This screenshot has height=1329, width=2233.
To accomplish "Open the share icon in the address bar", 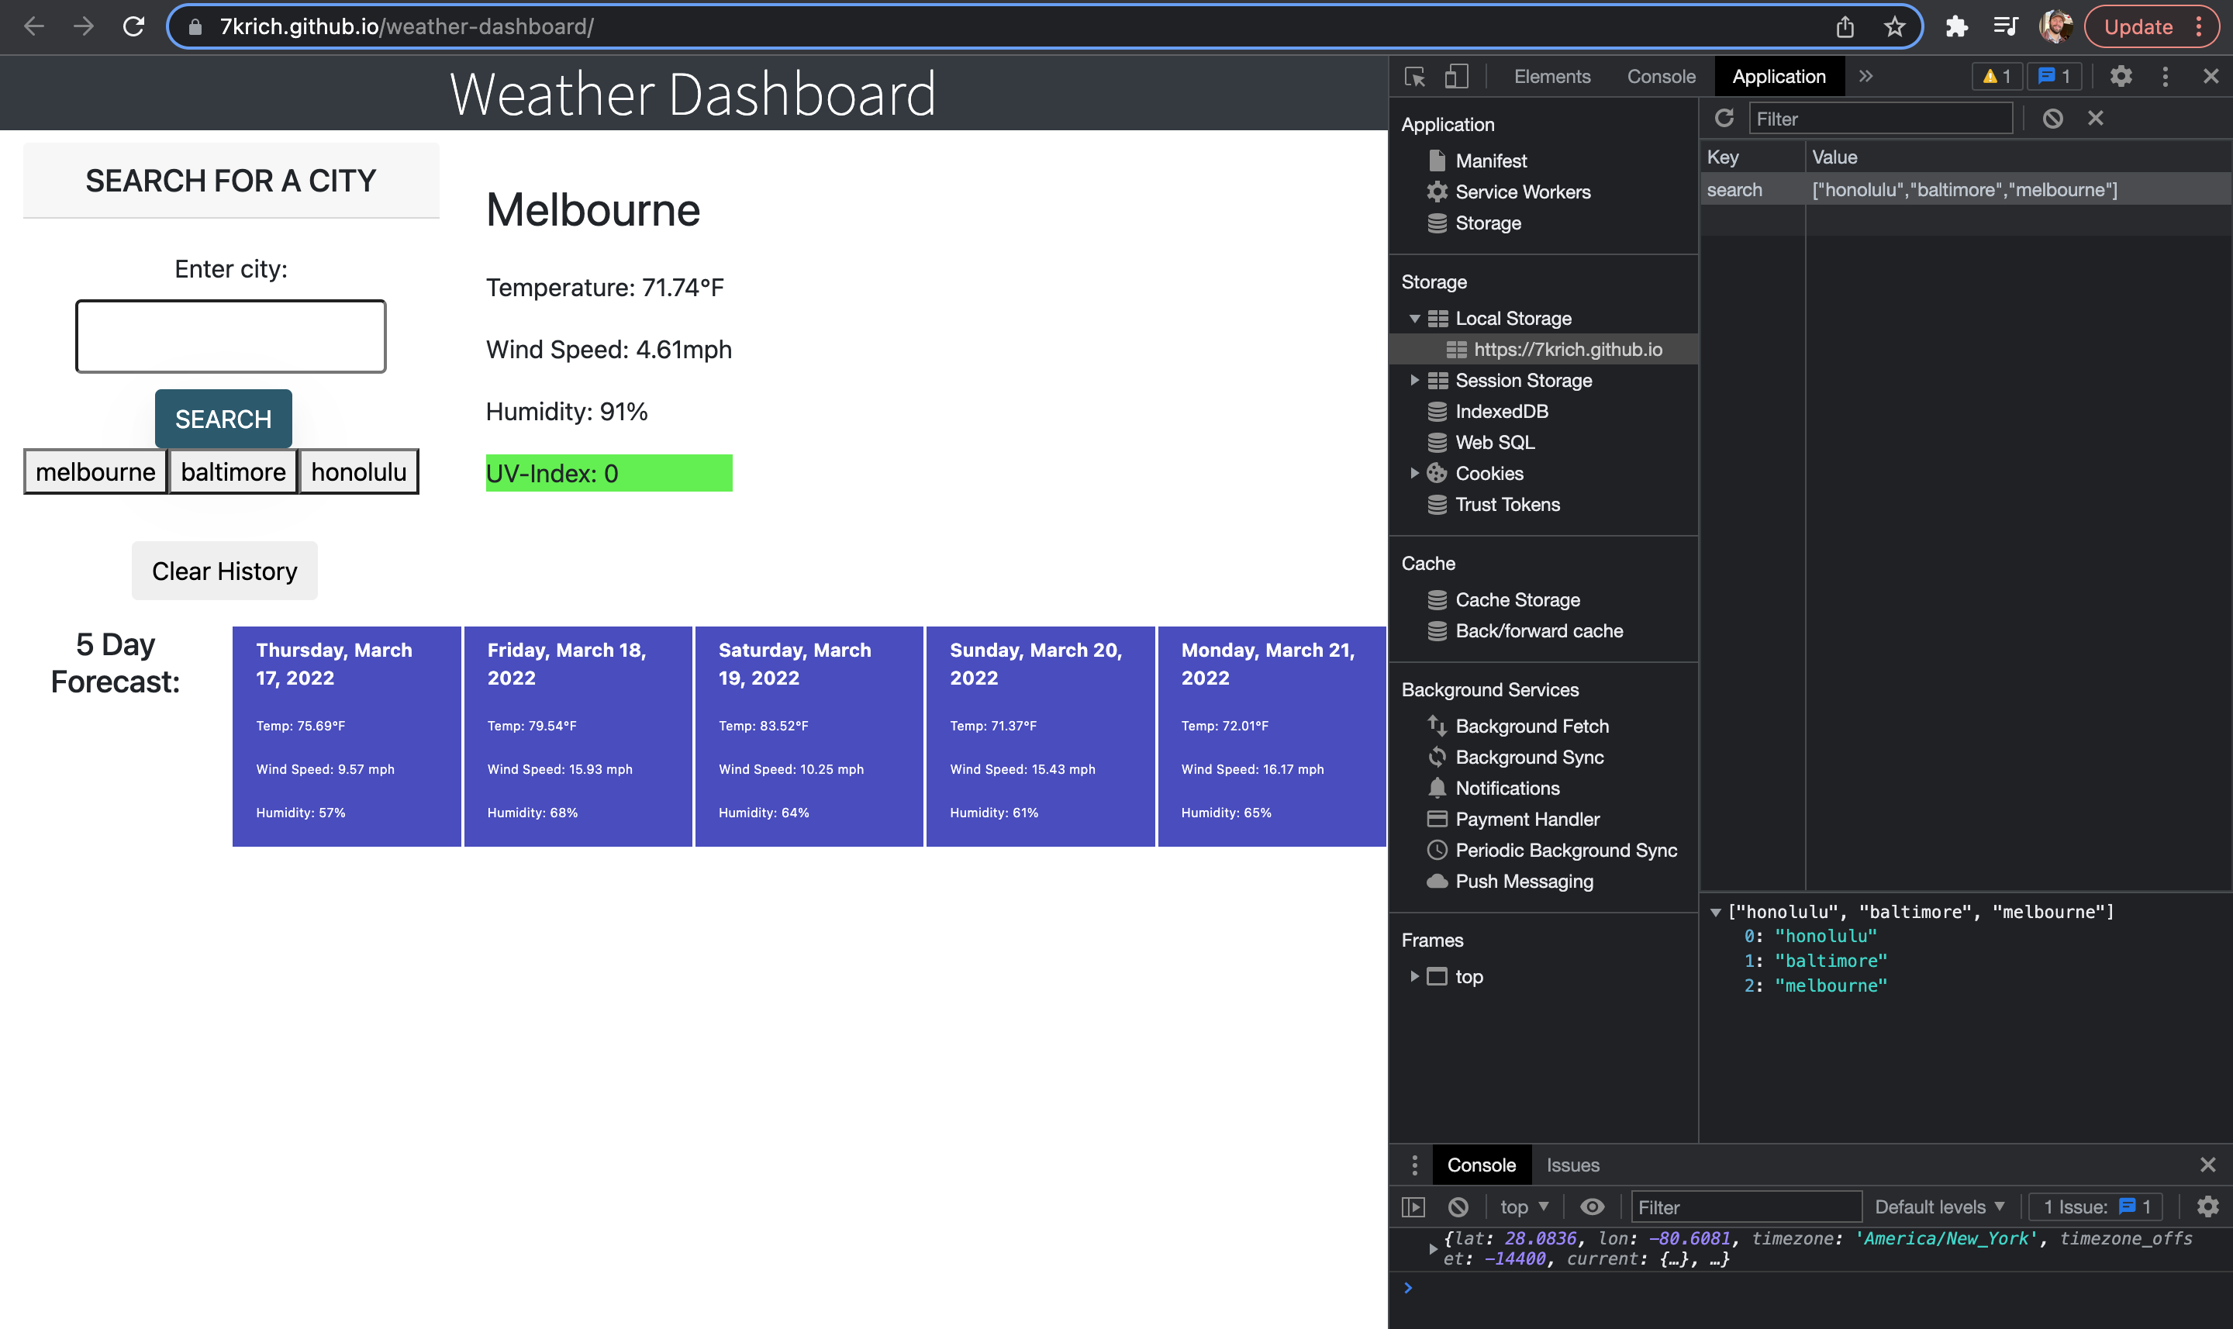I will pos(1845,27).
